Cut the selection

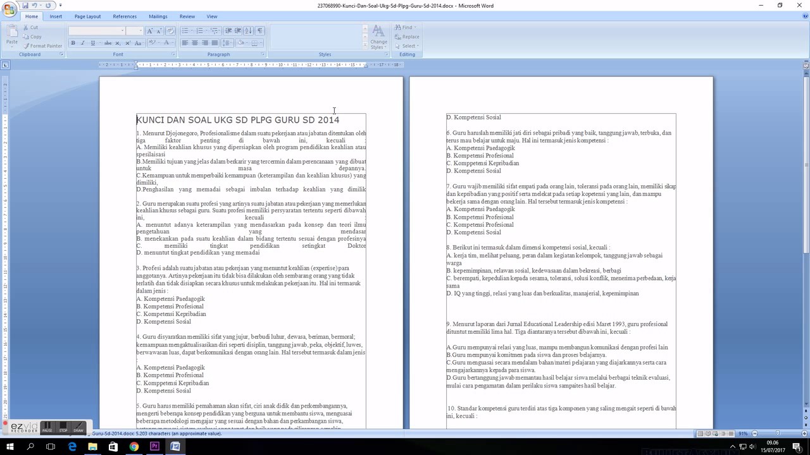(30, 28)
